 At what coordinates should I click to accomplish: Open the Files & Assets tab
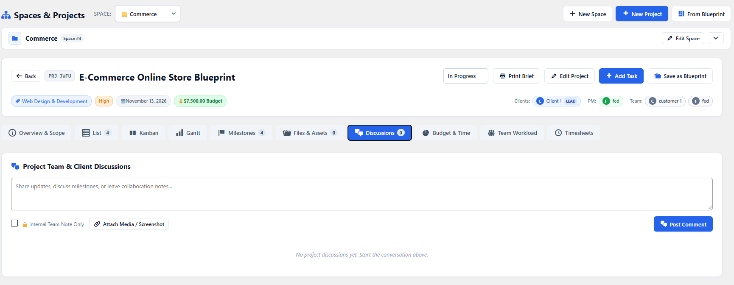point(310,133)
